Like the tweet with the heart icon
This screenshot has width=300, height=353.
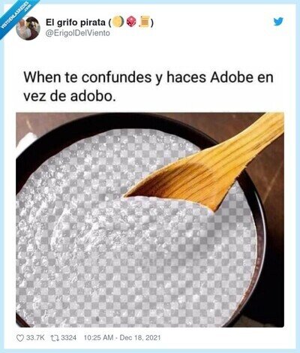point(20,338)
